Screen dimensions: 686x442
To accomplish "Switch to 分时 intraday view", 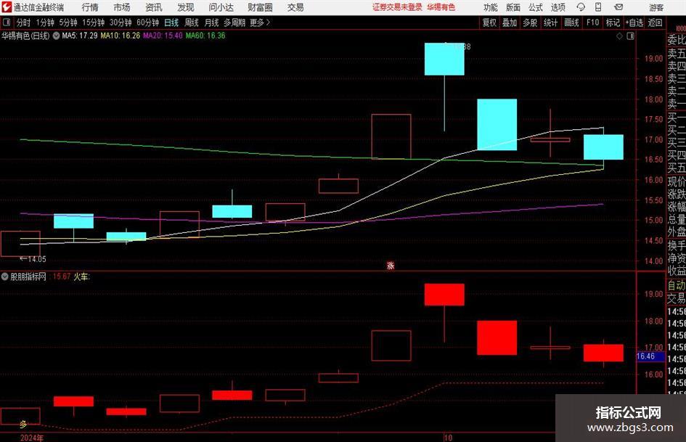I will [x=23, y=22].
